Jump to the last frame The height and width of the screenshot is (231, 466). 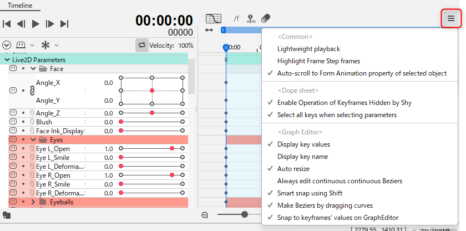coord(64,23)
